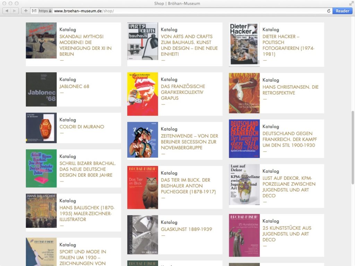The height and width of the screenshot is (266, 355).
Task: Open Hans Baluschek (1870-1935) catalog link
Action: pyautogui.click(x=87, y=213)
